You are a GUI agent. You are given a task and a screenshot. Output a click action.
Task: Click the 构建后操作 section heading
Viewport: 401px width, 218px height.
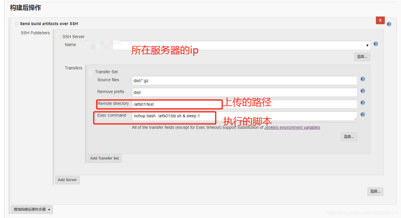click(25, 8)
